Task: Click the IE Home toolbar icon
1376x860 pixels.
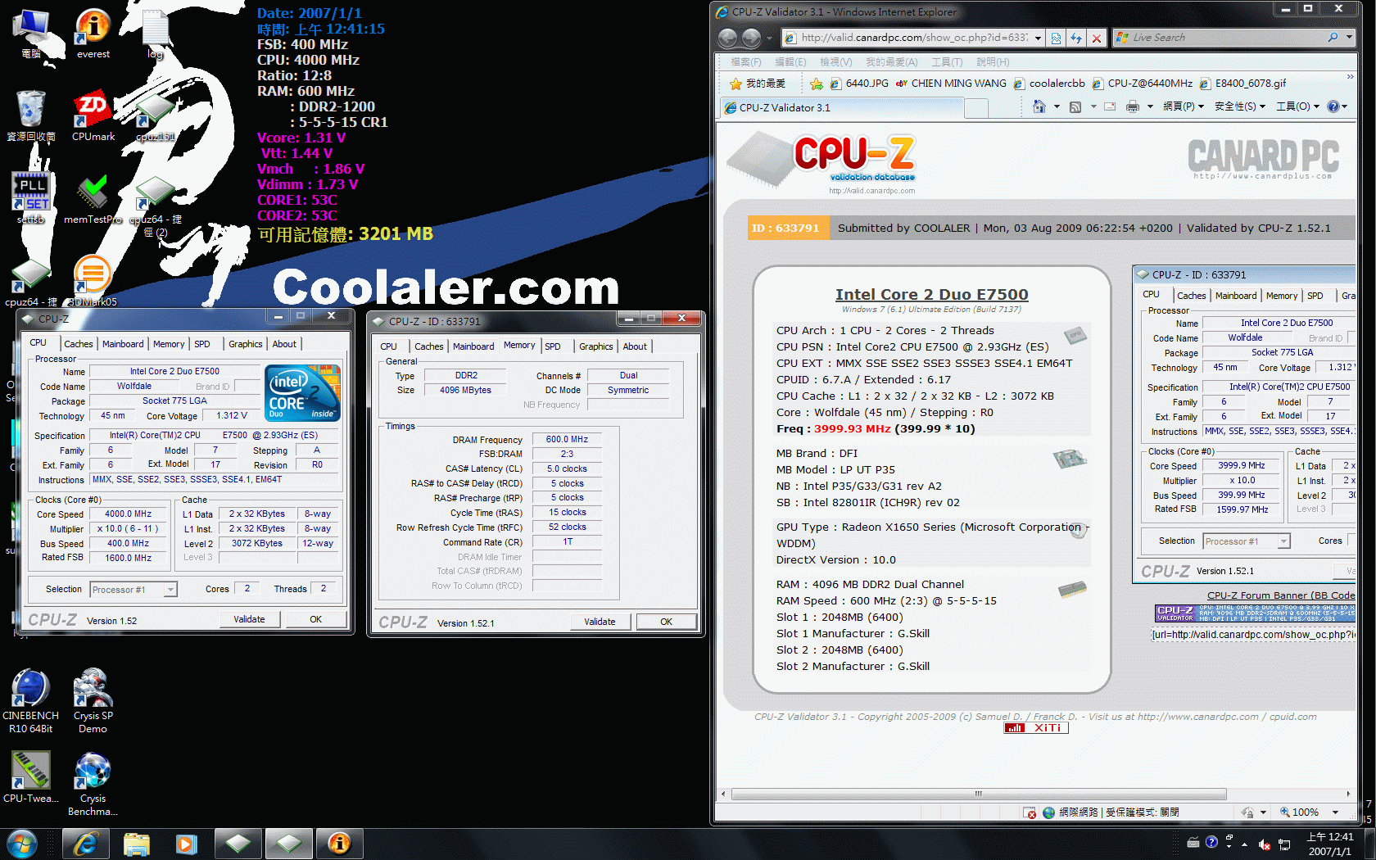Action: (x=1039, y=106)
